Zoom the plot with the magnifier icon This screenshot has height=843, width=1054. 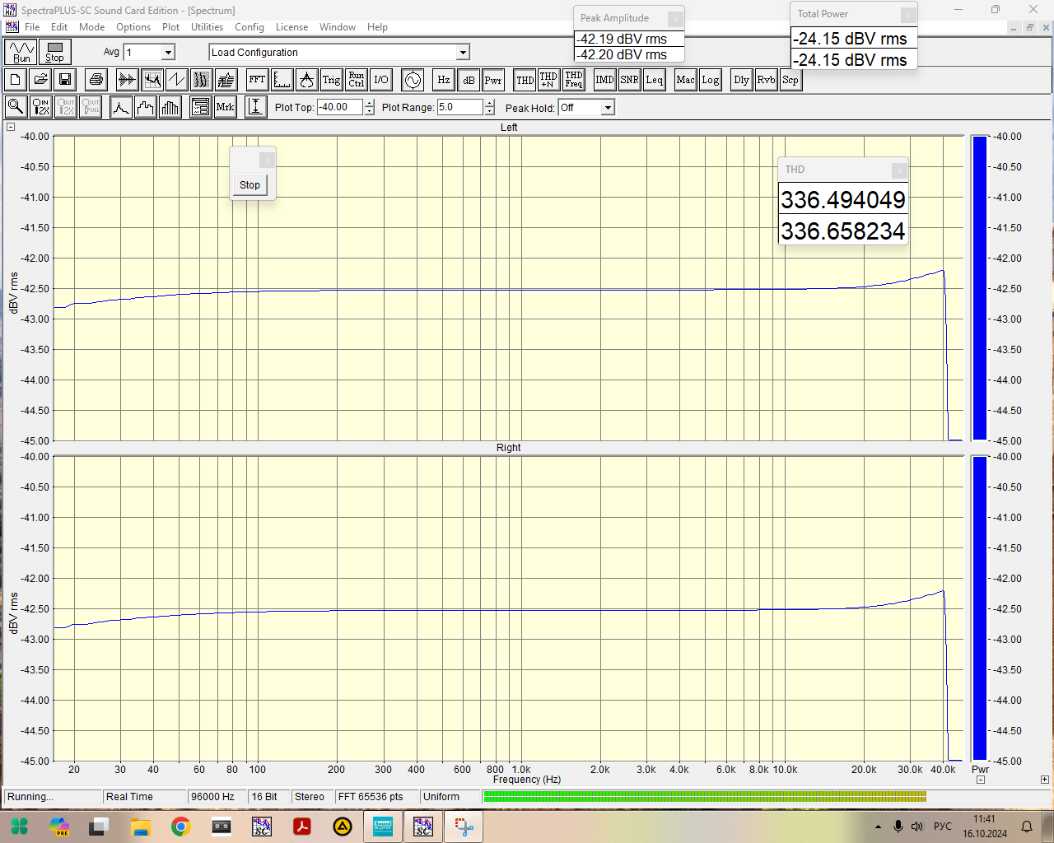tap(16, 107)
